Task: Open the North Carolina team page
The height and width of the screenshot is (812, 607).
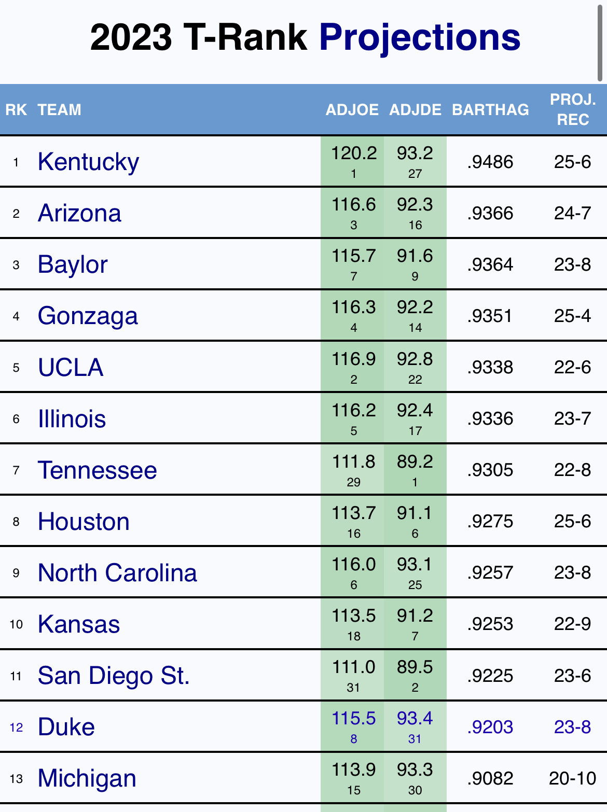Action: click(117, 573)
